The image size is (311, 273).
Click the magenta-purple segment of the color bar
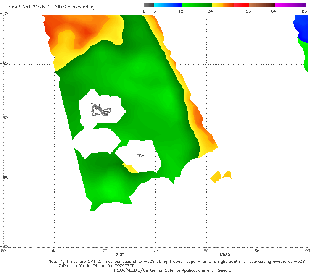tap(291, 5)
